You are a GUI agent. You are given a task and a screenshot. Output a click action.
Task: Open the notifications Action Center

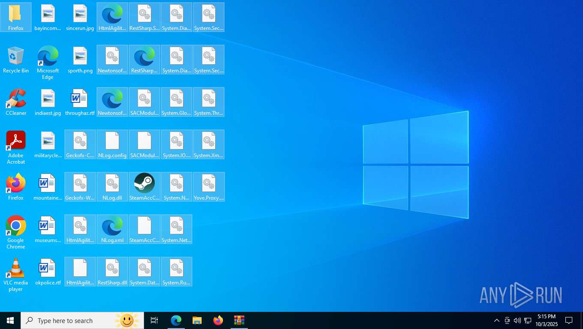click(x=569, y=320)
